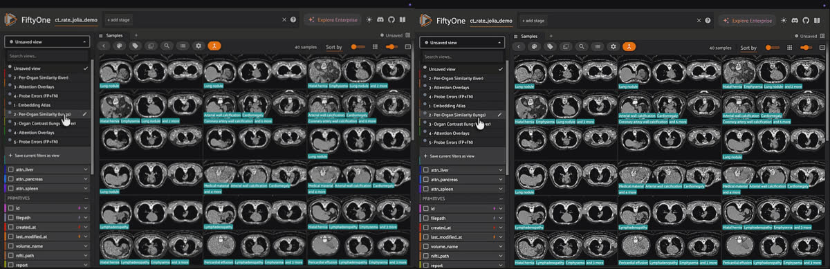Open Discord link icon in left window
Viewport: 830px width, 269px height.
pos(381,20)
